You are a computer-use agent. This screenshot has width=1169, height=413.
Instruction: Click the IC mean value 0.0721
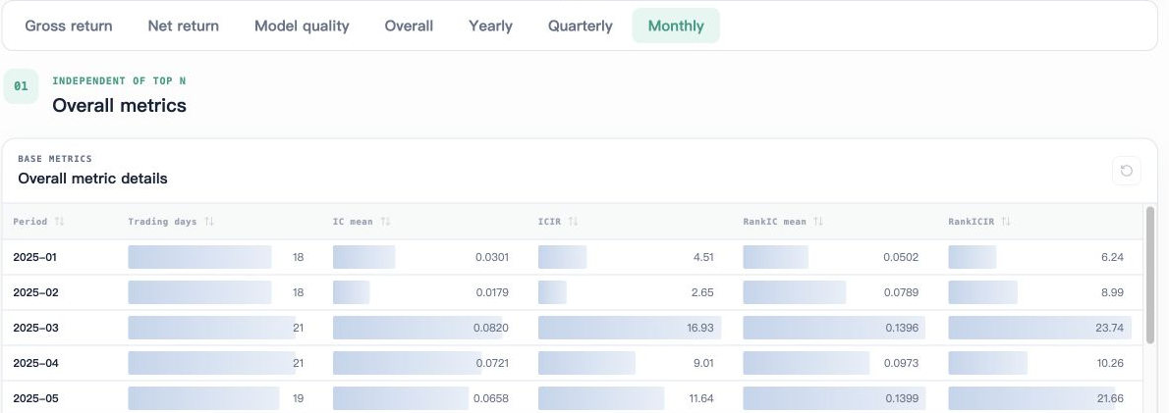pyautogui.click(x=492, y=363)
